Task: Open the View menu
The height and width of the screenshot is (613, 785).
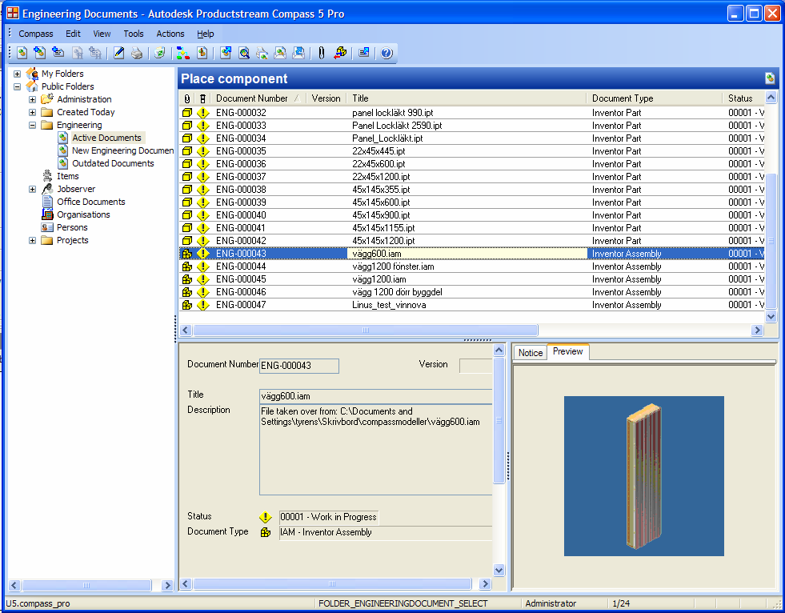Action: (102, 34)
